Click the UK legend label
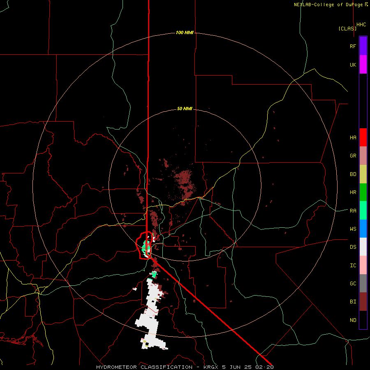 click(x=353, y=65)
